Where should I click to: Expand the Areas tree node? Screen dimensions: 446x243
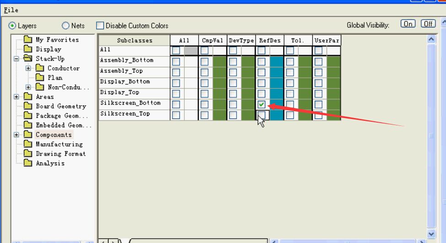tap(16, 97)
